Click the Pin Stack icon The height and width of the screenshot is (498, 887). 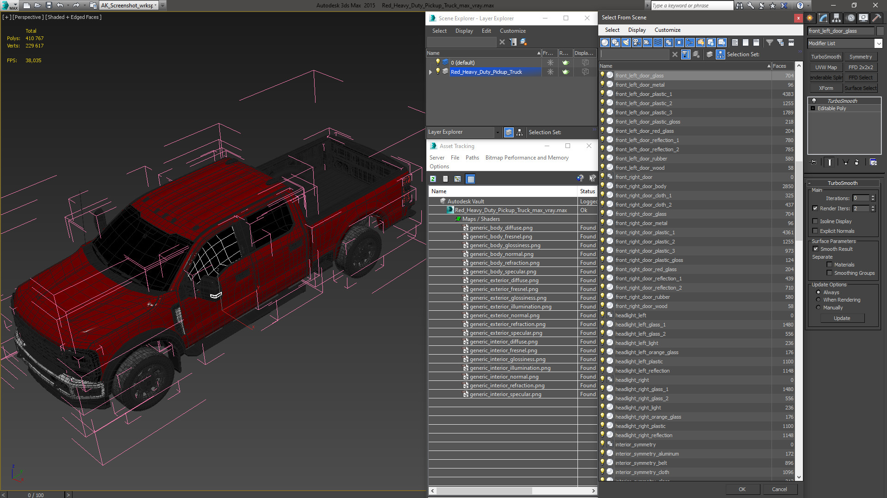(814, 162)
